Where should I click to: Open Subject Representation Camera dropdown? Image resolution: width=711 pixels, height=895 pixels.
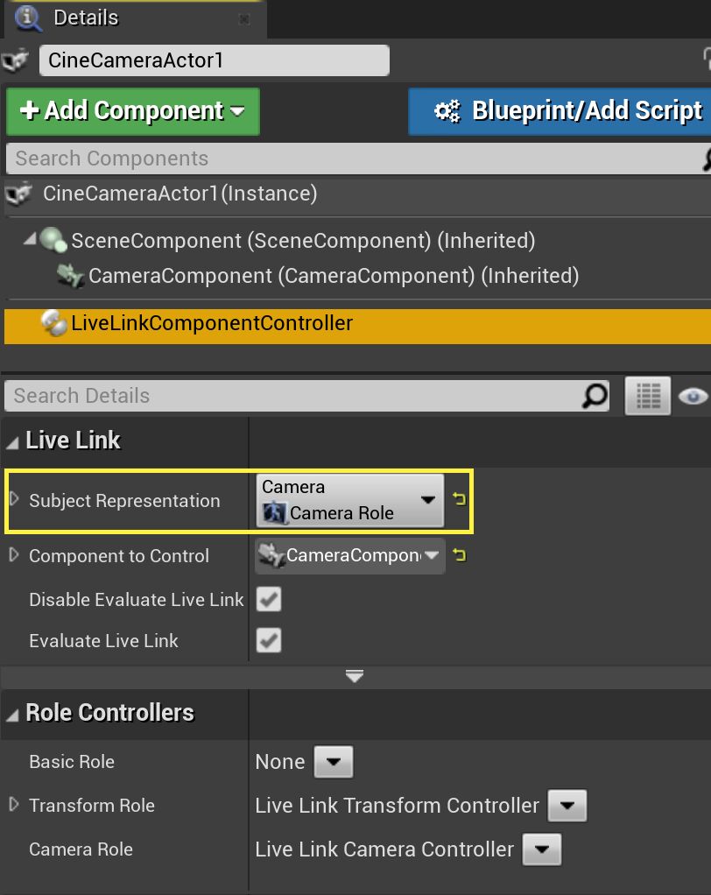[x=349, y=500]
